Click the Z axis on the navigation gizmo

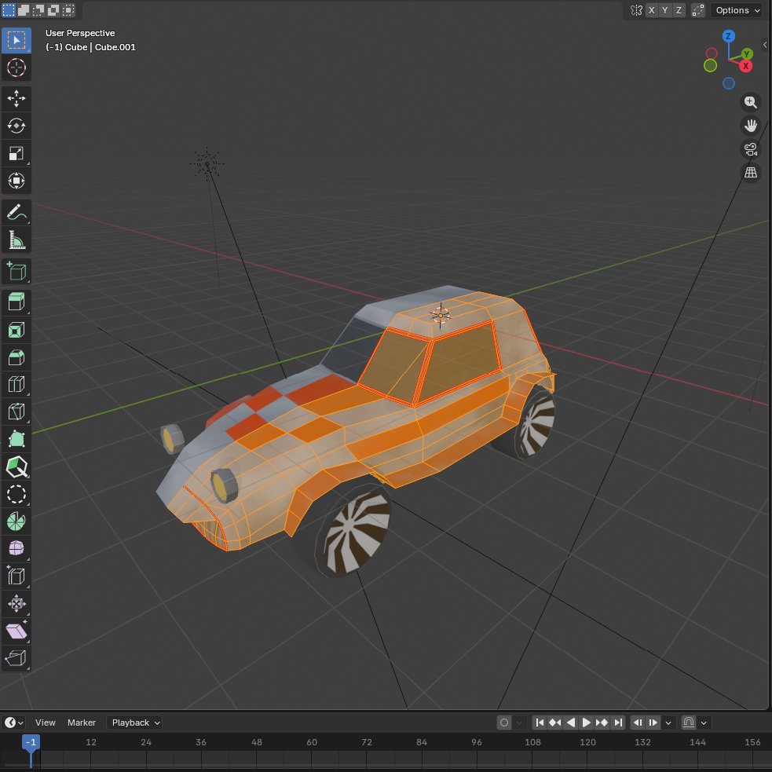coord(728,35)
